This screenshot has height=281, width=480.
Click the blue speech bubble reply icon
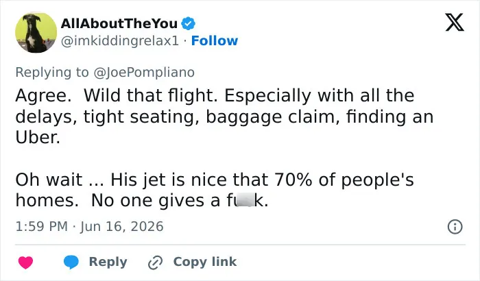71,262
